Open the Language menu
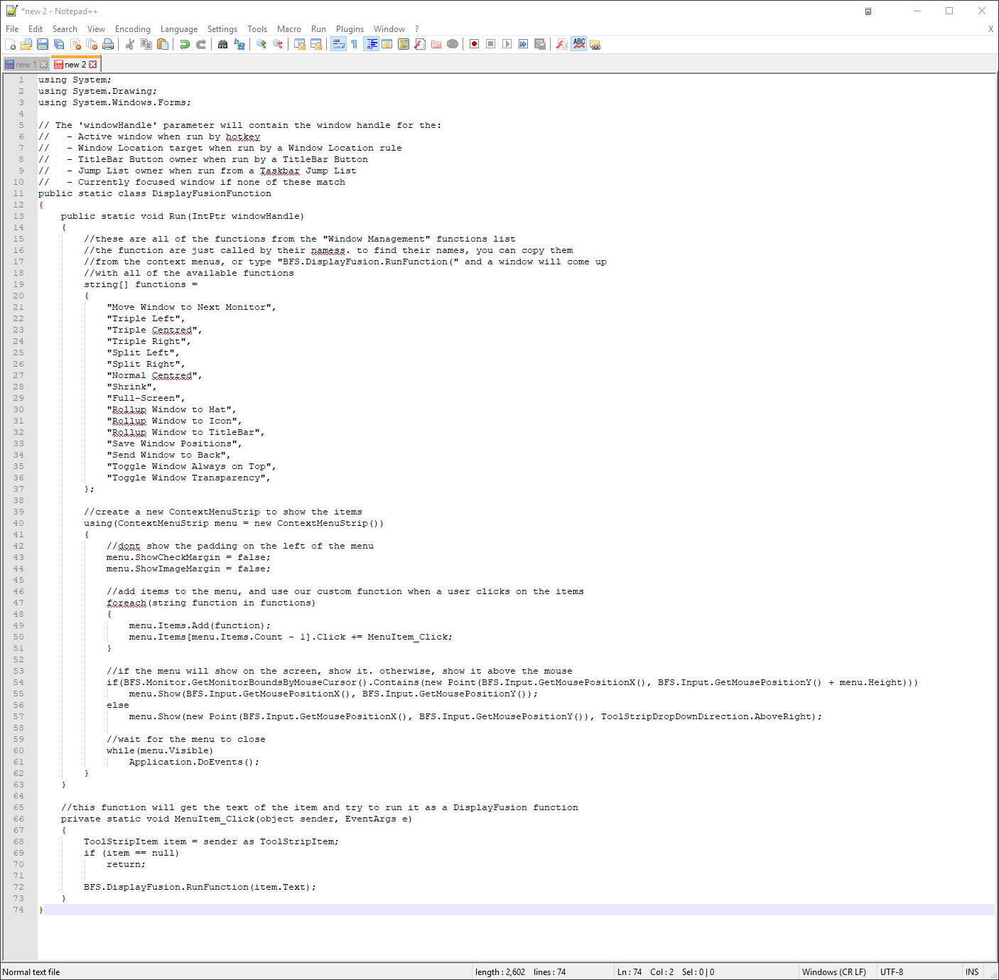This screenshot has height=980, width=999. pos(179,29)
